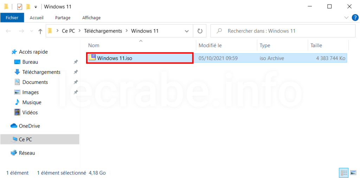Screen dimensions: 360x178
Task: Expand the ribbon with the chevron
Action: click(346, 17)
